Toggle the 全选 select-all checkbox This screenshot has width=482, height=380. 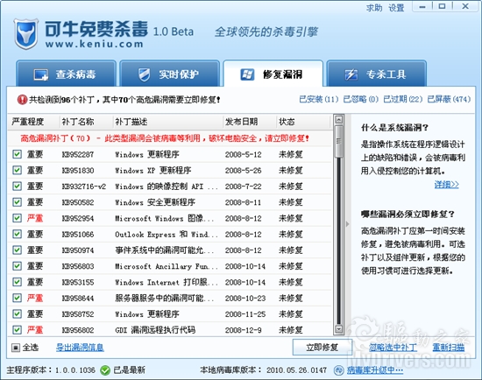click(x=16, y=348)
